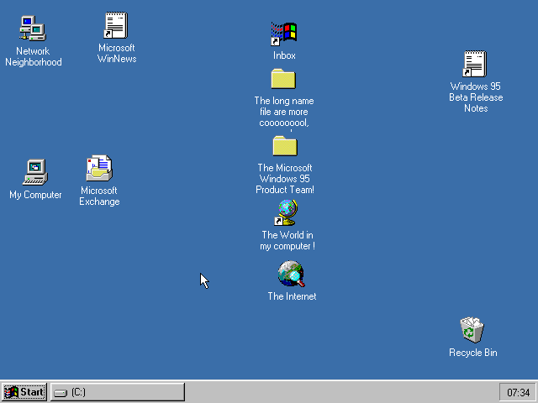
Task: Click the 'Recycle Bin' text label
Action: [472, 353]
